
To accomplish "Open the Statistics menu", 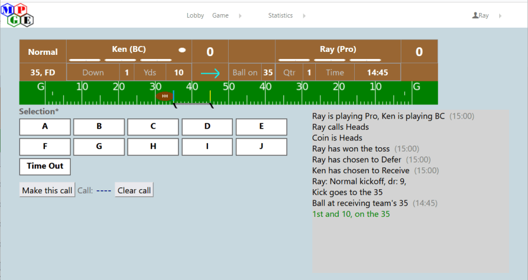I will tap(280, 15).
